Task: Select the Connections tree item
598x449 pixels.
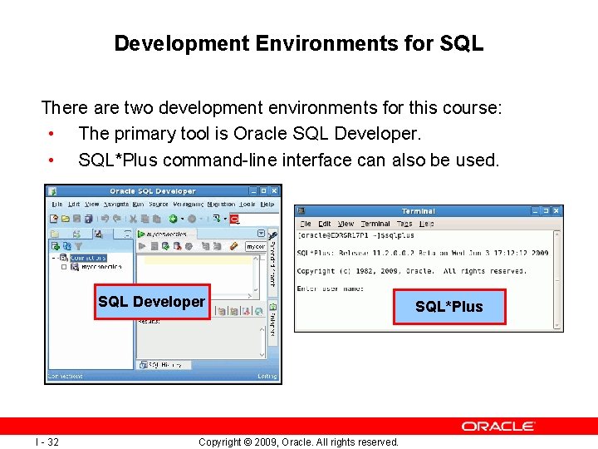Action: [x=88, y=258]
